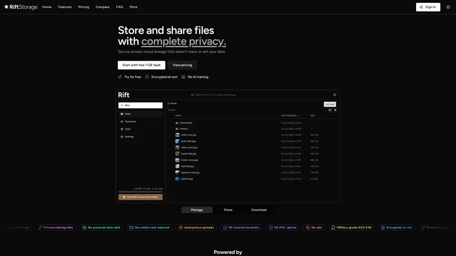Click the storage usage progress bar
The image size is (456, 256).
tap(141, 192)
